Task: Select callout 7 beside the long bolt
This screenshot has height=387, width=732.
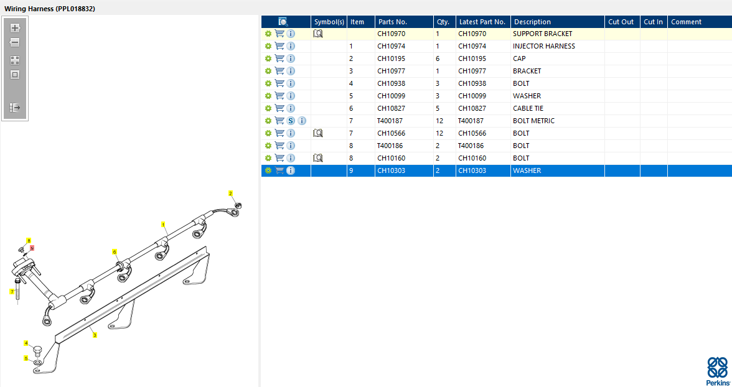Action: 12,292
